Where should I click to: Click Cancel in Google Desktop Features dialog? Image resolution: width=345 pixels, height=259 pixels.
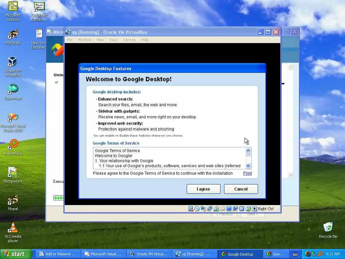pos(241,189)
